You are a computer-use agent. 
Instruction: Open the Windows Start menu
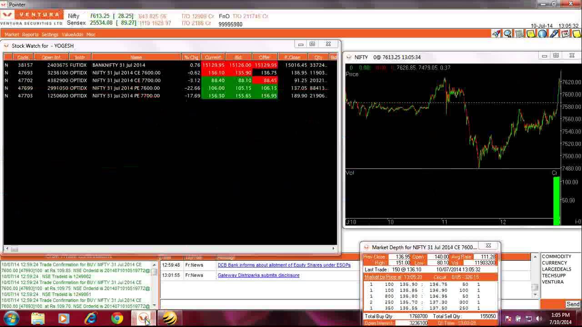coord(11,318)
